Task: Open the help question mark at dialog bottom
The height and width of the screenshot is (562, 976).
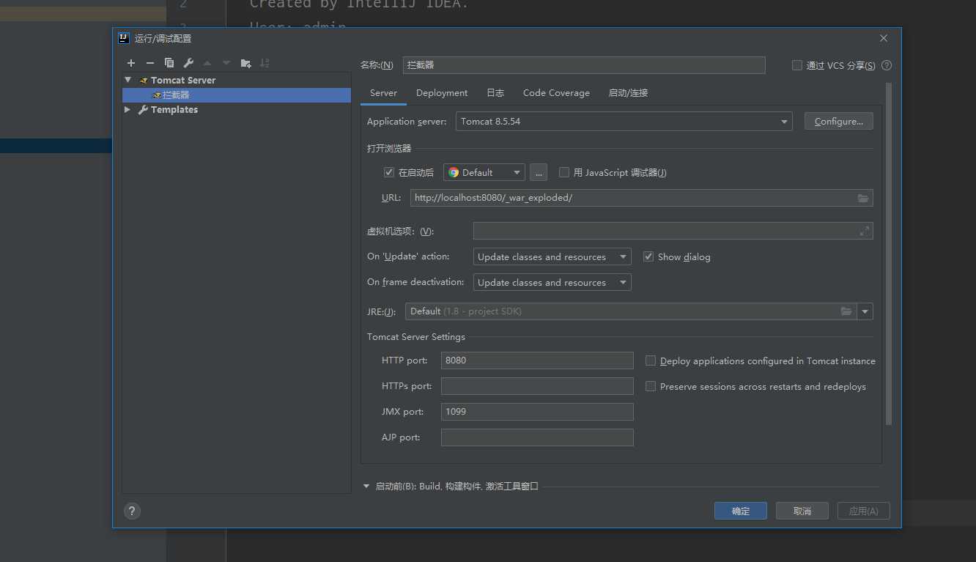Action: point(132,511)
